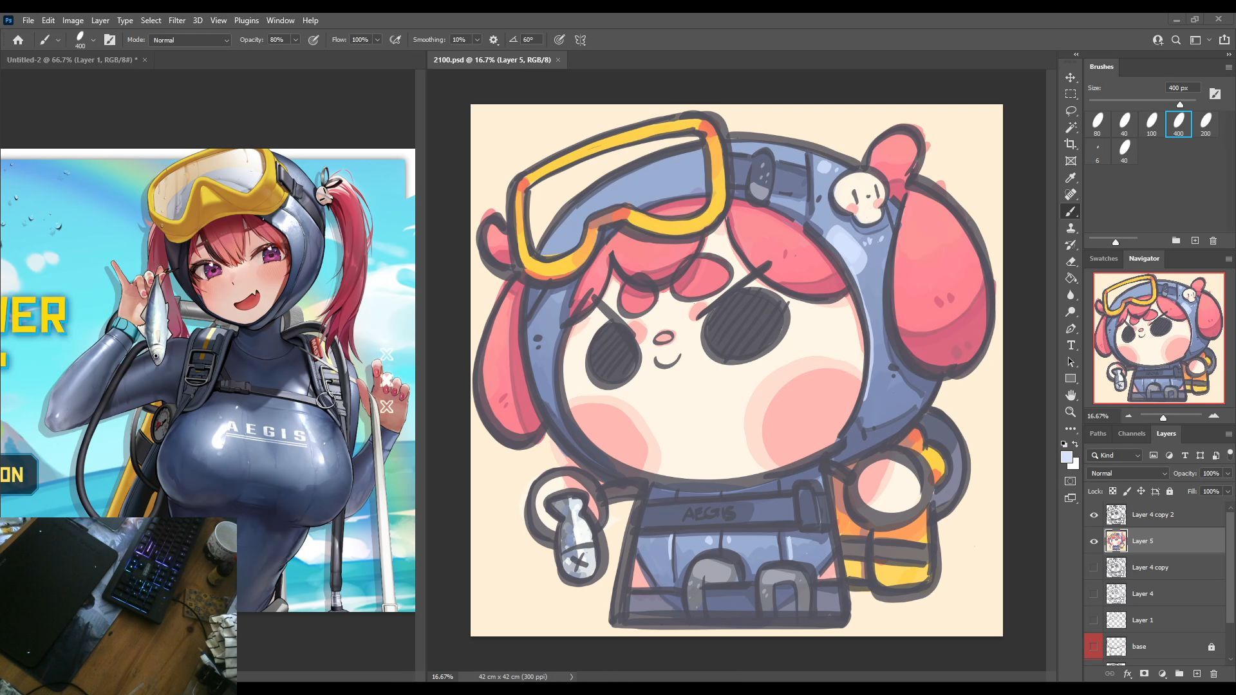Adjust the Navigator zoom slider handle

[1163, 418]
